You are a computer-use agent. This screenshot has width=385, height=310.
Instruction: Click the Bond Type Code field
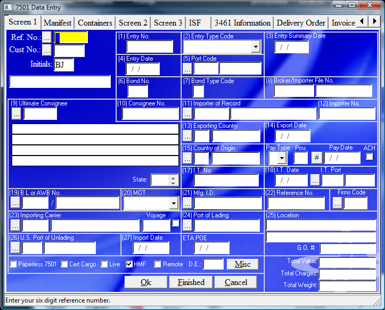point(199,91)
